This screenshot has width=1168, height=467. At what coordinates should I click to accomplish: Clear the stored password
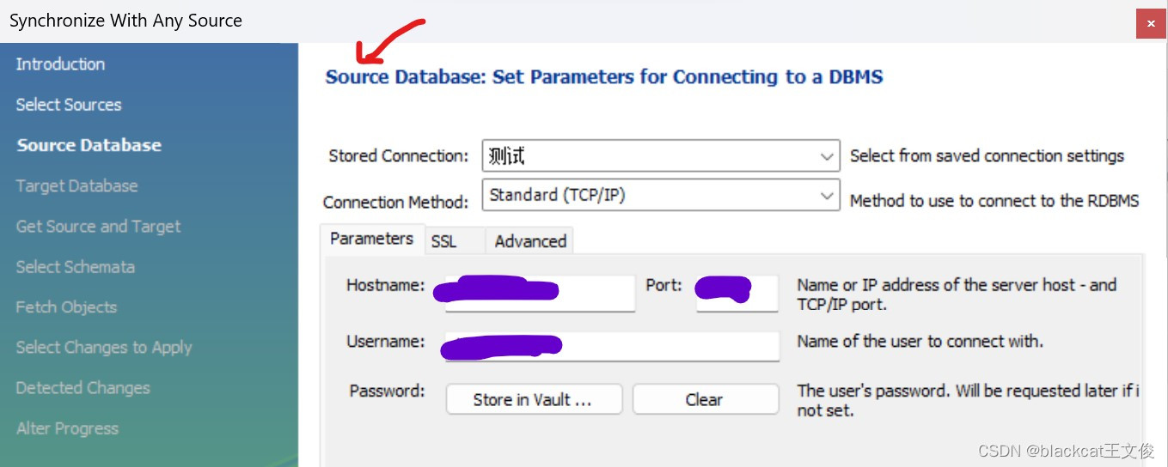tap(705, 400)
